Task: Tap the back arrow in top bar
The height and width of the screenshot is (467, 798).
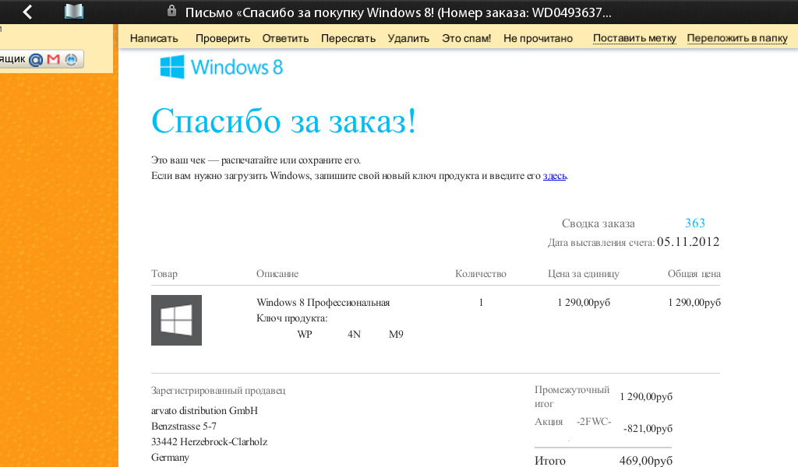Action: coord(27,12)
